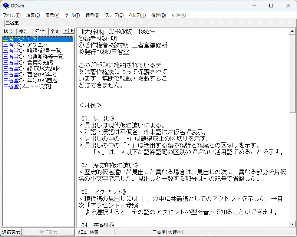The height and width of the screenshot is (237, 297).
Task: Open the 編集(E) menu
Action: (x=33, y=15)
